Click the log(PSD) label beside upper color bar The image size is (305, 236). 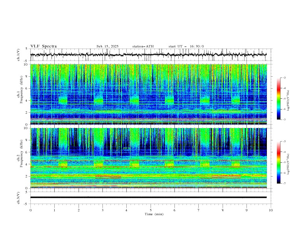(x=288, y=101)
